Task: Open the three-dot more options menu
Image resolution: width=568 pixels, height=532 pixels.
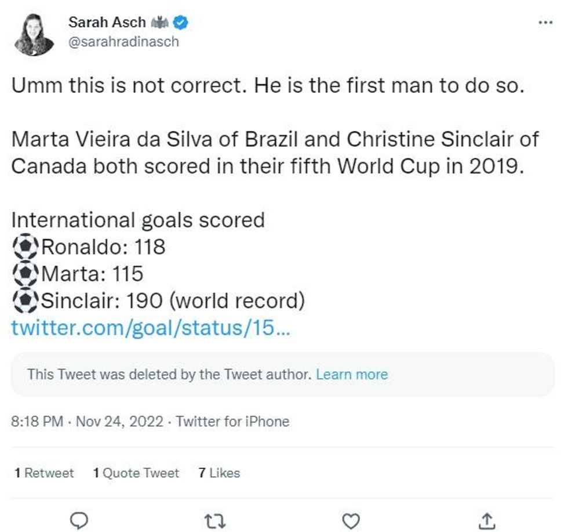Action: [x=545, y=23]
